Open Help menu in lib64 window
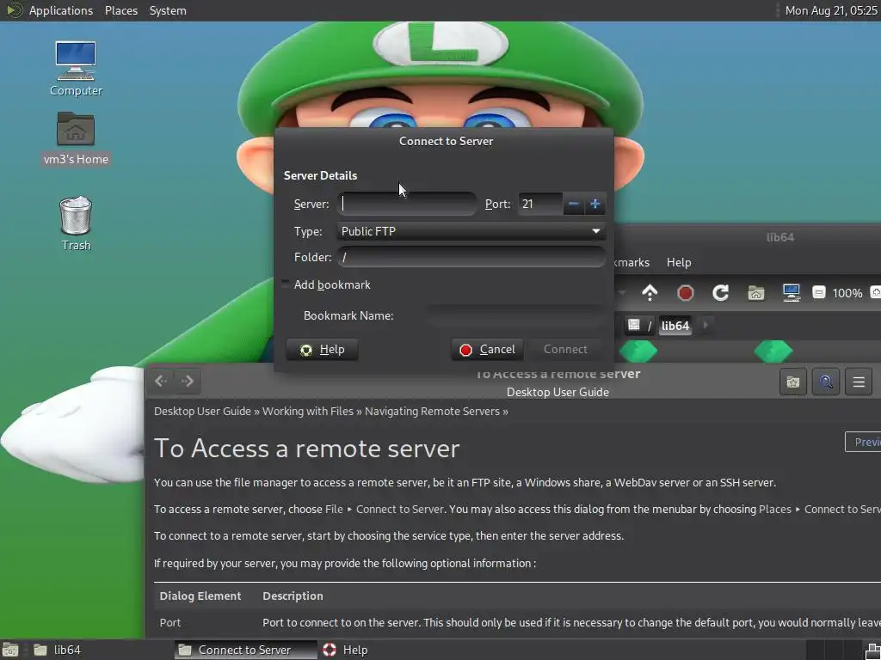881x660 pixels. [x=679, y=262]
